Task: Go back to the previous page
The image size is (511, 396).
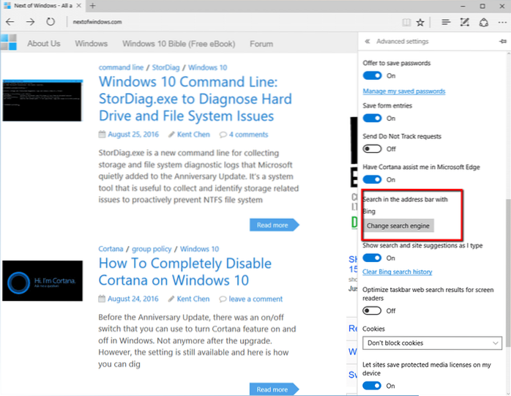Action: pyautogui.click(x=10, y=22)
